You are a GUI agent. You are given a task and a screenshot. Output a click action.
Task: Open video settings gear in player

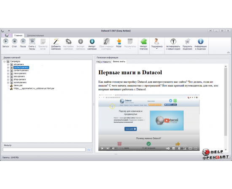tap(179, 148)
